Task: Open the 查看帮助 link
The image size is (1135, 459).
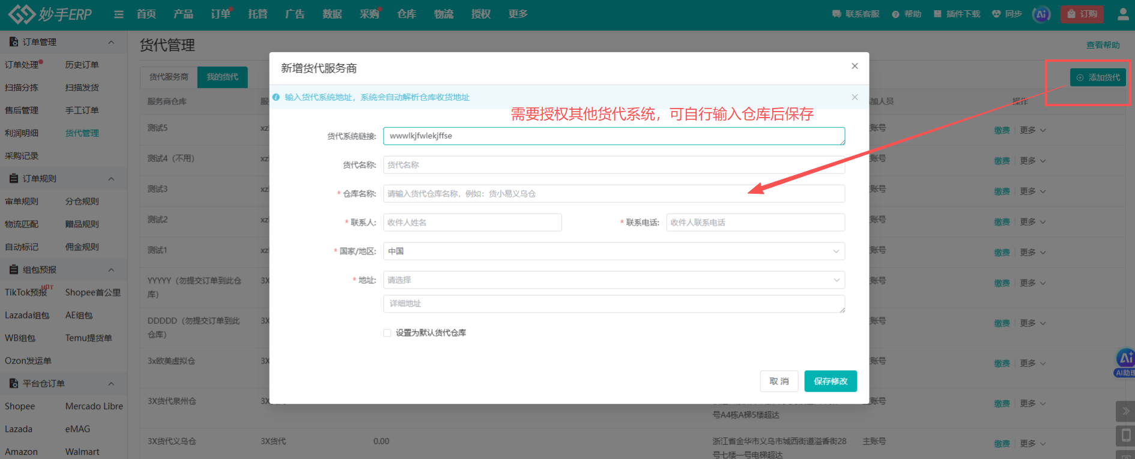Action: point(1103,46)
